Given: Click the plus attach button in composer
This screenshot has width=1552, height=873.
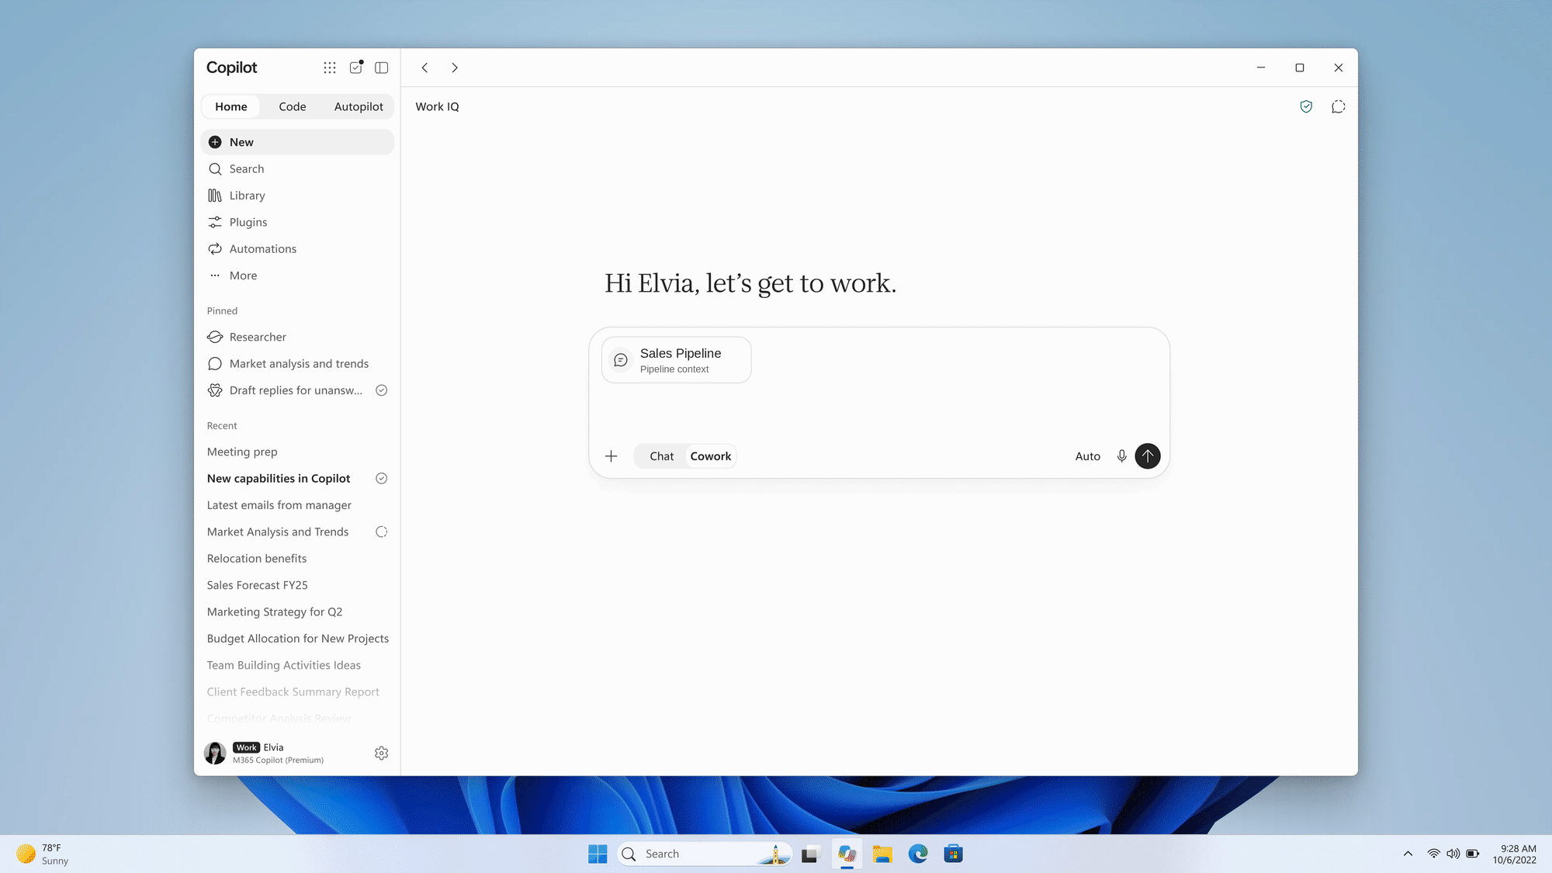Looking at the screenshot, I should click(x=611, y=456).
